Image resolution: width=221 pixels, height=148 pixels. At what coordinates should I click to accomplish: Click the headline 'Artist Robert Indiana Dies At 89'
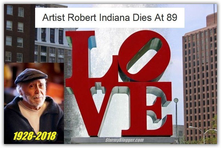(110, 18)
